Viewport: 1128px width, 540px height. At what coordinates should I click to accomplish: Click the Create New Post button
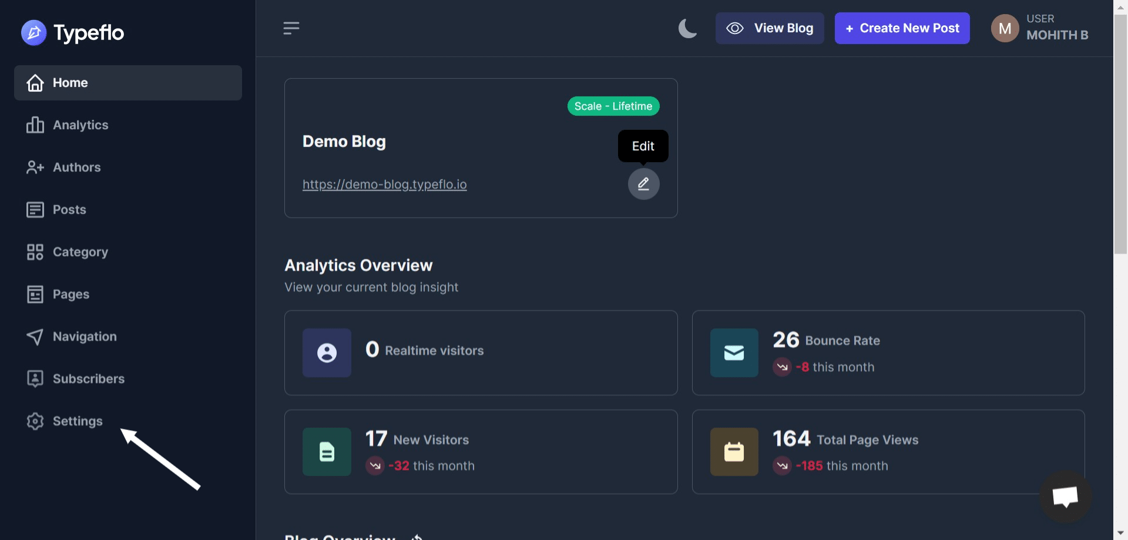point(902,28)
